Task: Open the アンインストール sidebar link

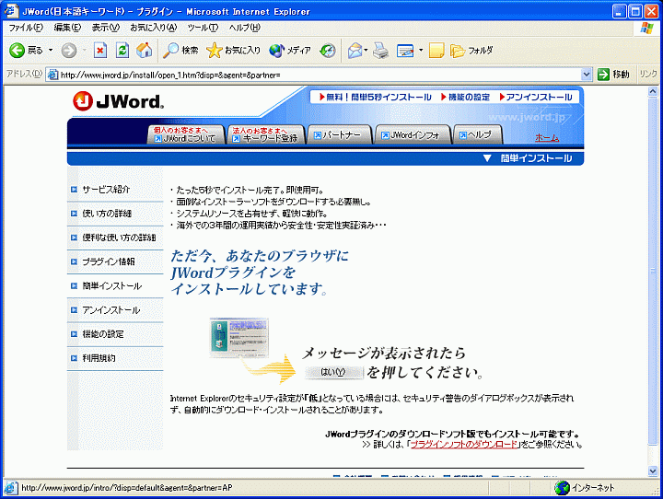Action: tap(111, 310)
